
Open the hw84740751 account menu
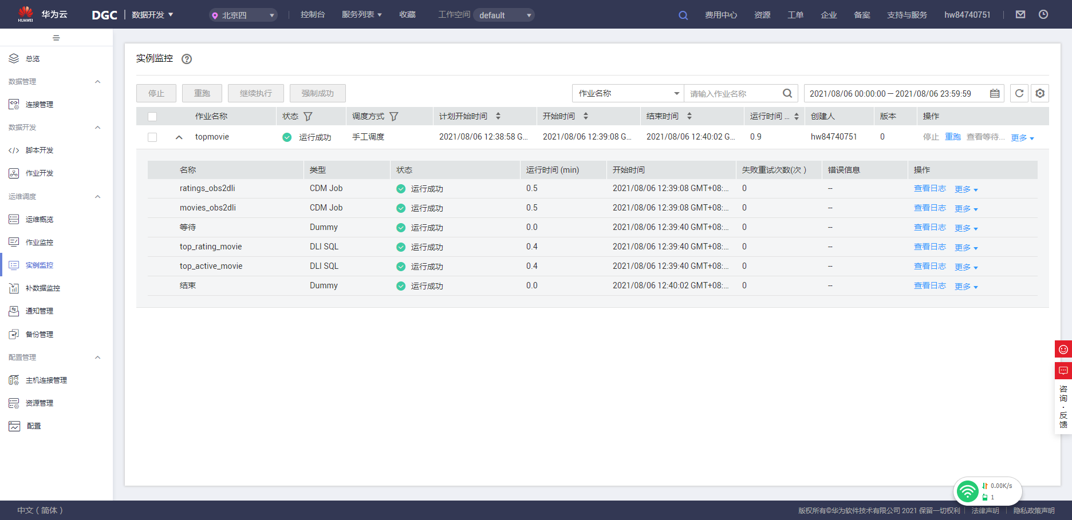coord(967,15)
